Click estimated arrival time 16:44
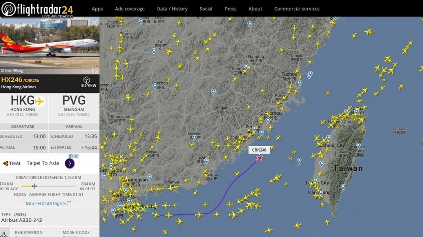This screenshot has height=237, width=423. 90,148
